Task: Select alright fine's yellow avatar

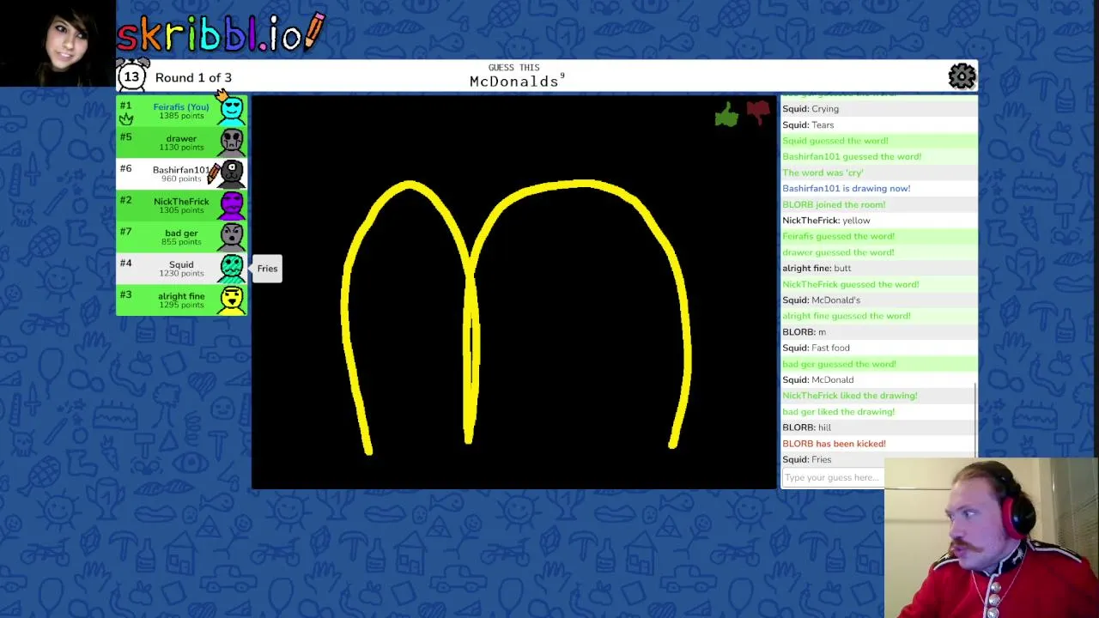Action: 231,300
